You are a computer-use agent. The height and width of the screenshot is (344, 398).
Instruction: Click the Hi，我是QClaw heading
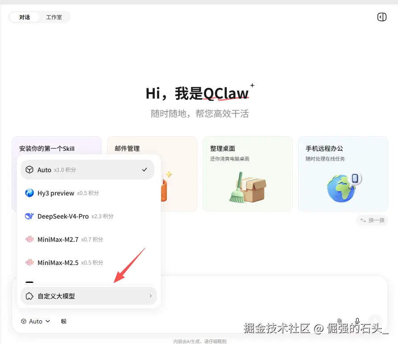197,94
